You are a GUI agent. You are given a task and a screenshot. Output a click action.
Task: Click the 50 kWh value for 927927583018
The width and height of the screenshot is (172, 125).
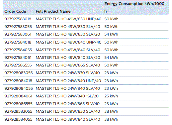(x=111, y=19)
